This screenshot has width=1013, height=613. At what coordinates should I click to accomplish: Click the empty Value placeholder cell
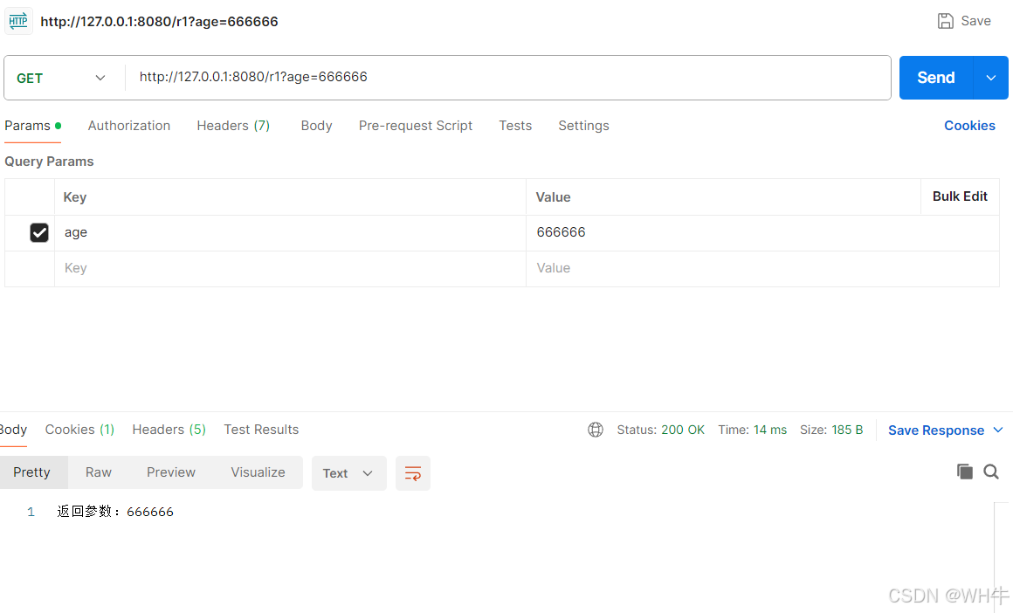tap(762, 268)
